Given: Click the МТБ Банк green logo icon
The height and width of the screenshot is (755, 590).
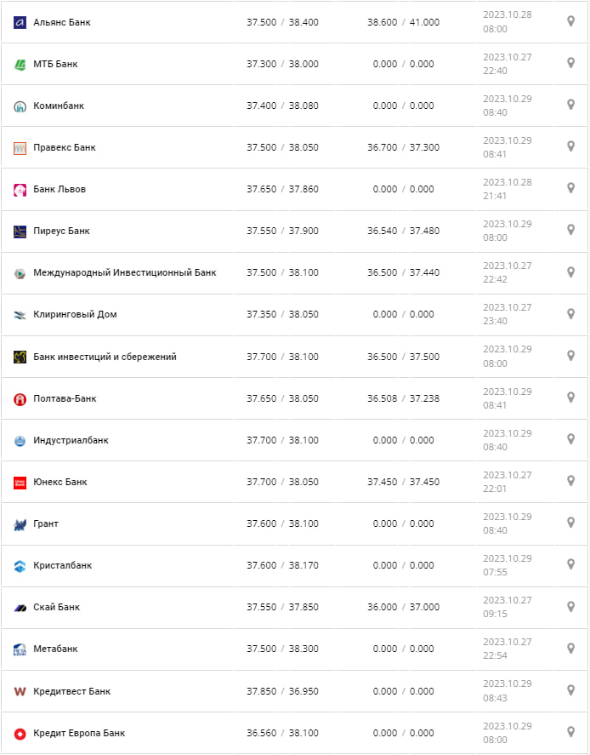Looking at the screenshot, I should 20,64.
